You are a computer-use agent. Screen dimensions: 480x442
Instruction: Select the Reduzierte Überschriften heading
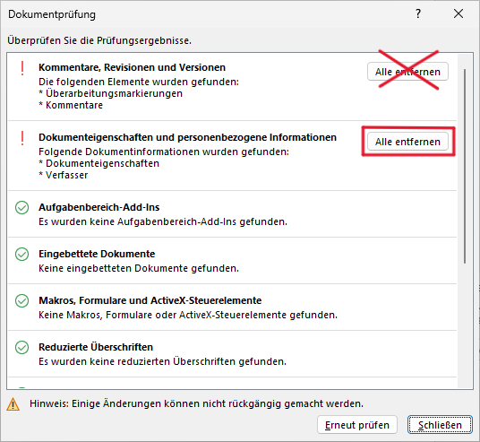96,347
